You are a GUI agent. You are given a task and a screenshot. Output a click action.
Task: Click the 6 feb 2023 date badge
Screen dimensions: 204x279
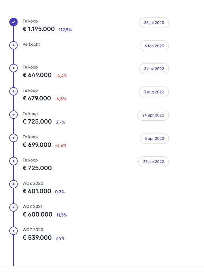154,46
